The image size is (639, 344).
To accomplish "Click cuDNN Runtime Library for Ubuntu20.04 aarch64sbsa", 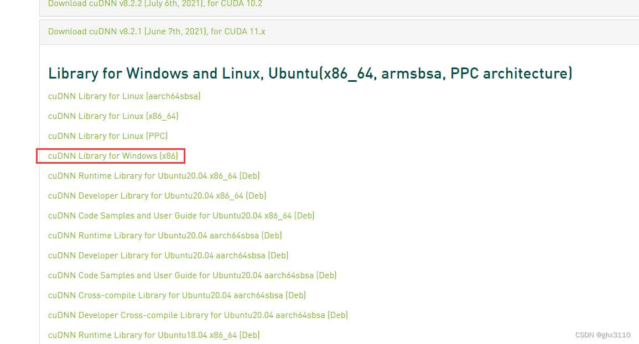I will pos(164,235).
